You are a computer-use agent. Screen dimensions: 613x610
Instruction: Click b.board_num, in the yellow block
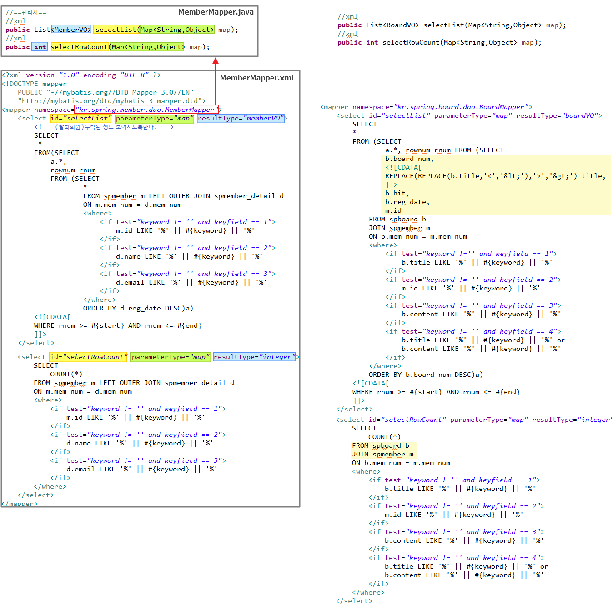click(x=409, y=159)
